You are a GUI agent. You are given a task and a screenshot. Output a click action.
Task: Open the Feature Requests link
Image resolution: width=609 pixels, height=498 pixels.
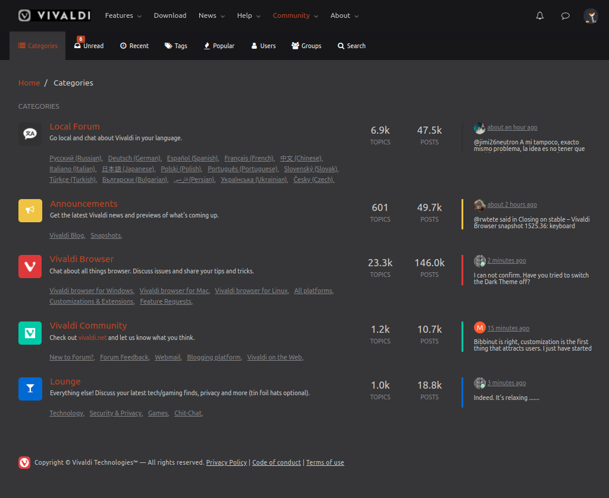[165, 301]
